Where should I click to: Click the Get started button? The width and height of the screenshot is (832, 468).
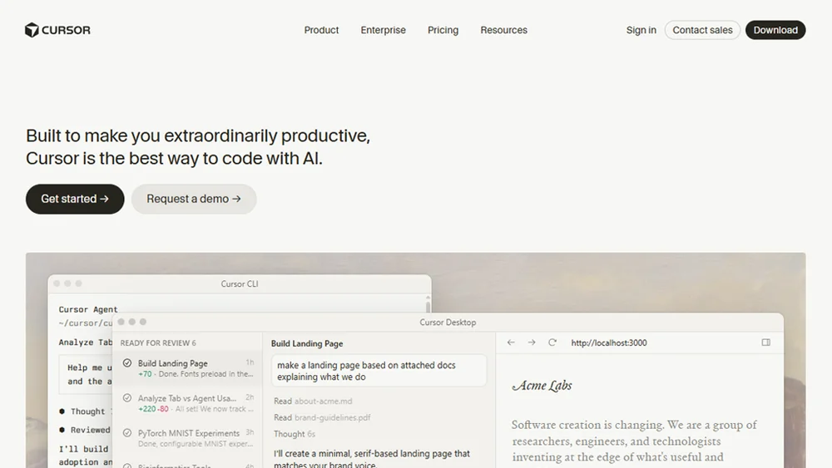click(x=75, y=199)
